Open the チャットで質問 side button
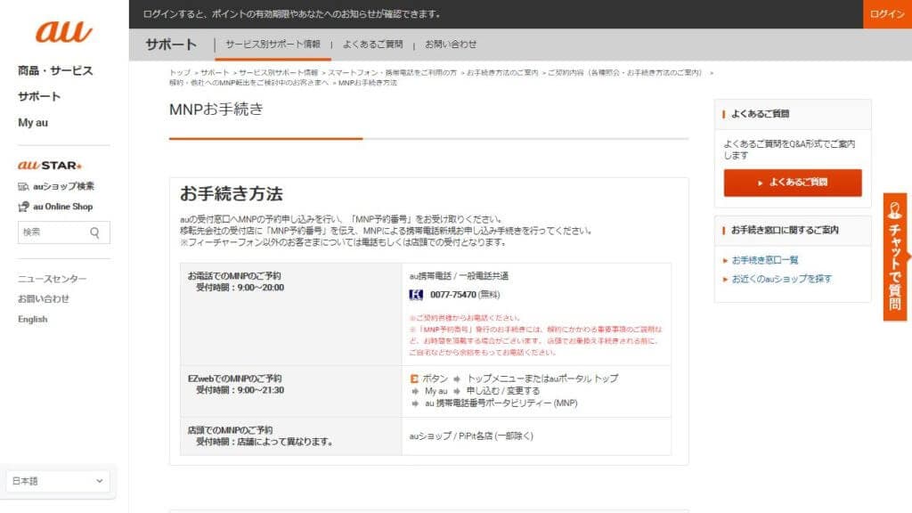The image size is (912, 513). tap(895, 256)
